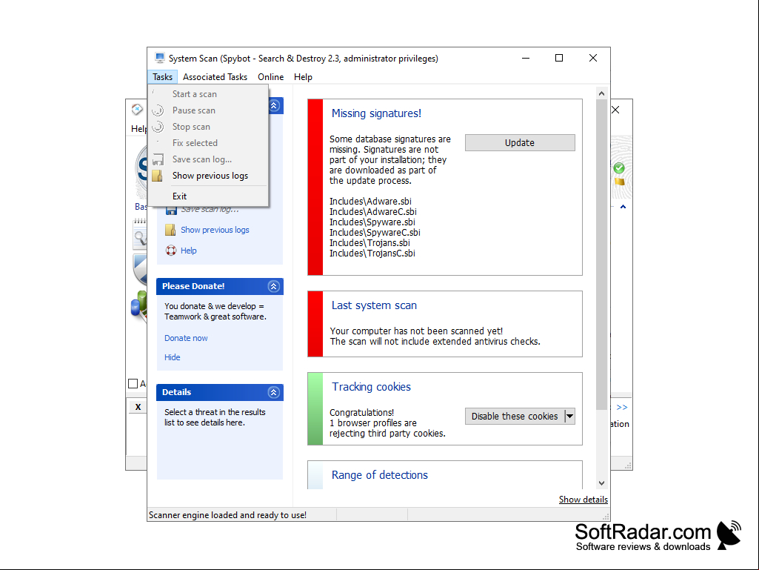Open the Associated Tasks menu
Screen dimensions: 759x570
215,76
